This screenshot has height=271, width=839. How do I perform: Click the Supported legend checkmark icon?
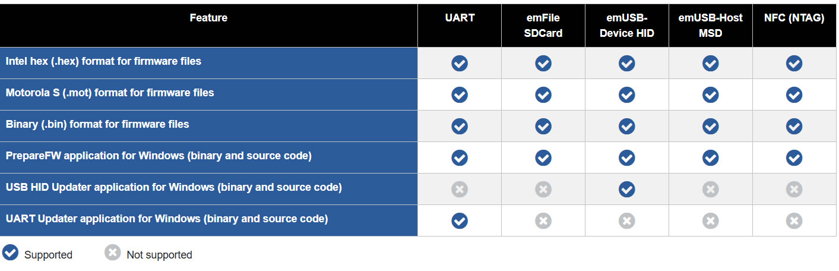tap(10, 253)
